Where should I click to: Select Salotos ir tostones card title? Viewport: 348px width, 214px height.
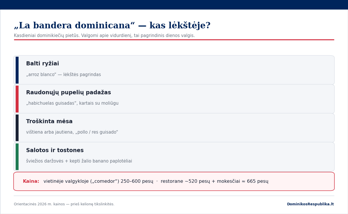pyautogui.click(x=55, y=150)
